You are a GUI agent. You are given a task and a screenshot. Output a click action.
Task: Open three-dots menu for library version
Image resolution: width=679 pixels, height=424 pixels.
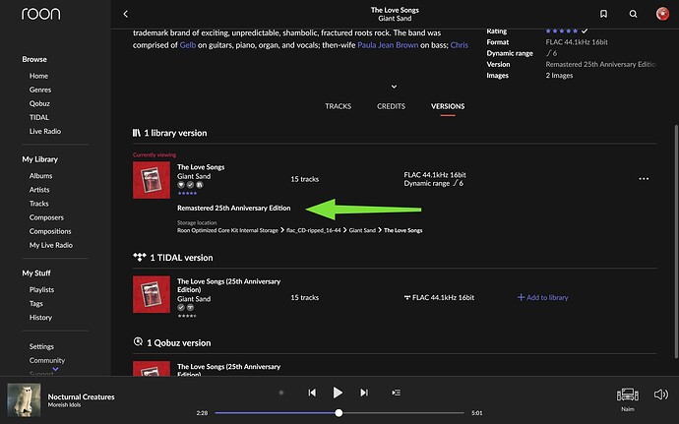click(644, 178)
